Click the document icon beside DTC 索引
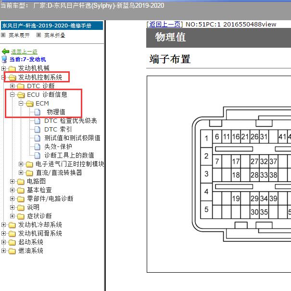The height and width of the screenshot is (291, 291). click(38, 130)
